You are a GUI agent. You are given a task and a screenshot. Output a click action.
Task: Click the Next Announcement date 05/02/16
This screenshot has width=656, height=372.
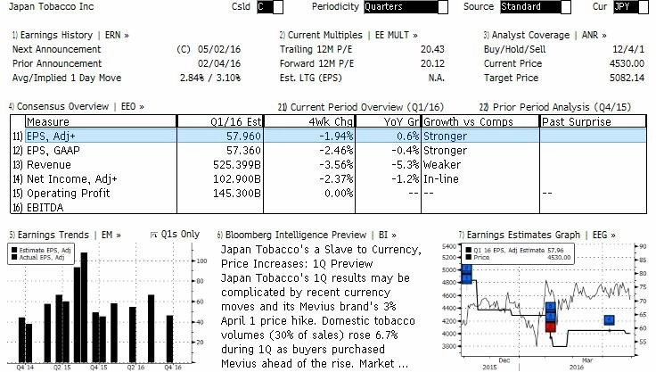coord(219,49)
